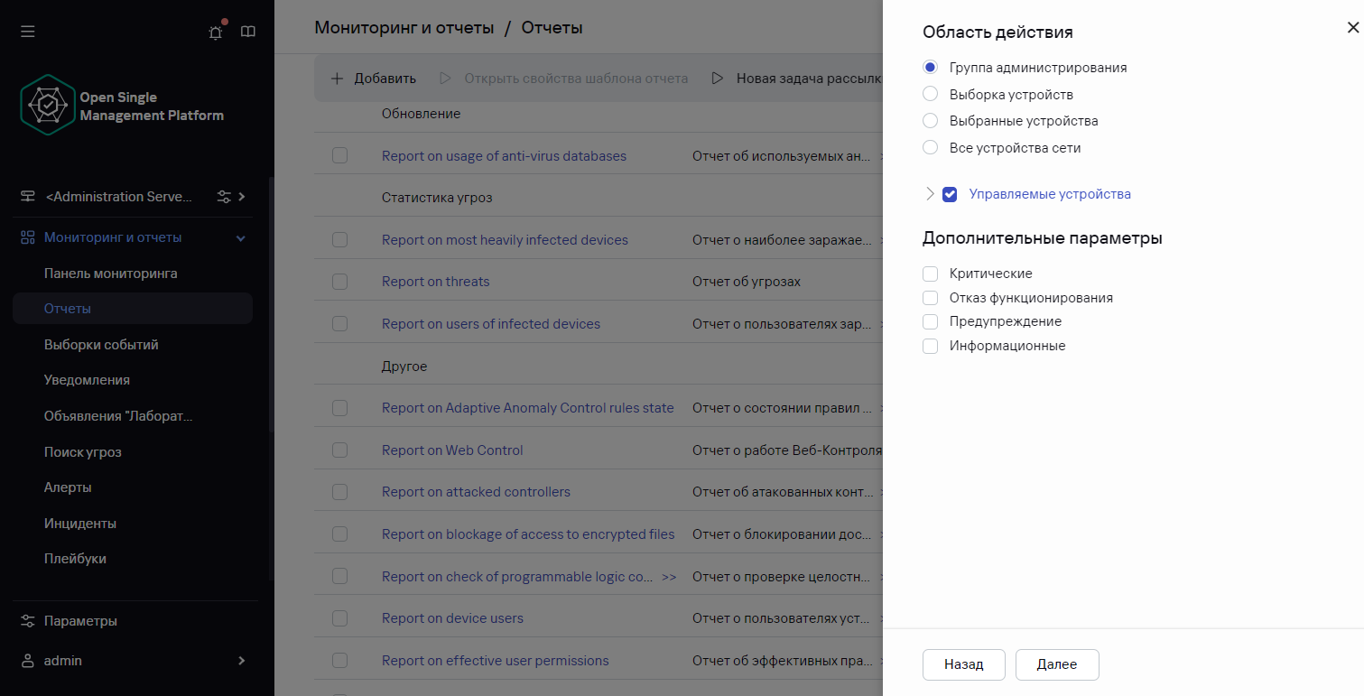
Task: Expand the admin account menu arrow
Action: pos(241,661)
